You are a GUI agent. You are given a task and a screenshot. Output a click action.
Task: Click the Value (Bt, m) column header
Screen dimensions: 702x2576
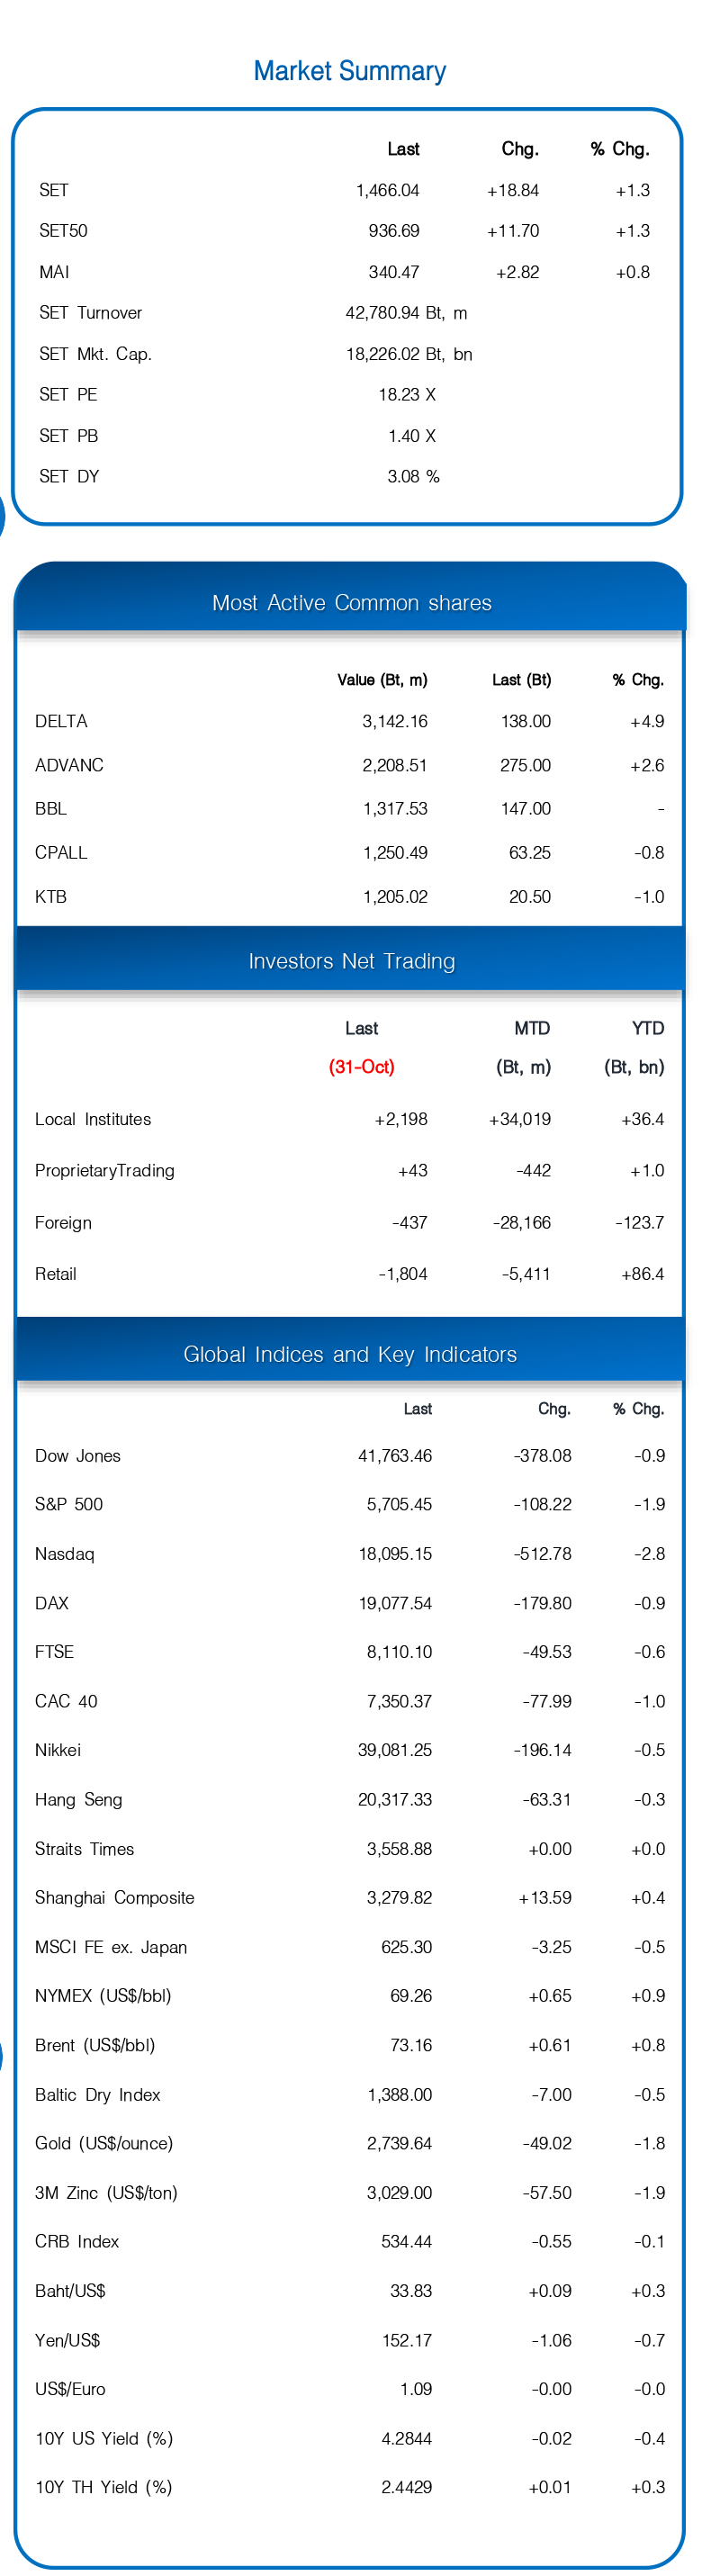point(382,680)
